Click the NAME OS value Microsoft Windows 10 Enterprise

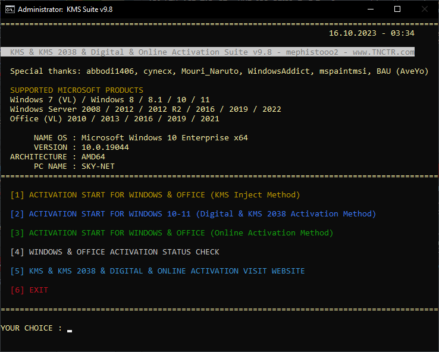point(164,138)
